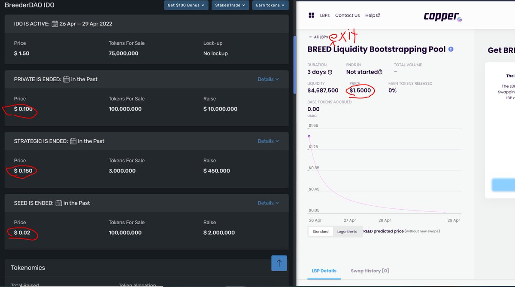Open the Get $100 Bonus dropdown
The width and height of the screenshot is (515, 287).
(x=186, y=5)
